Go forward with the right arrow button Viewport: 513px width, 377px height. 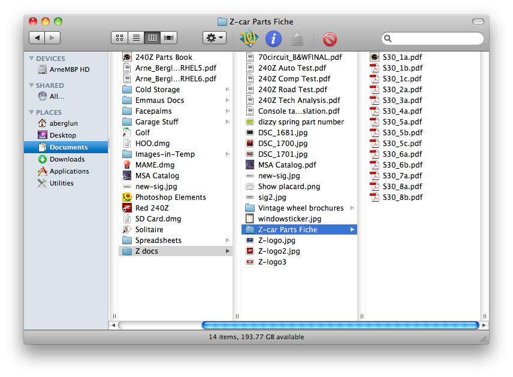tap(52, 38)
